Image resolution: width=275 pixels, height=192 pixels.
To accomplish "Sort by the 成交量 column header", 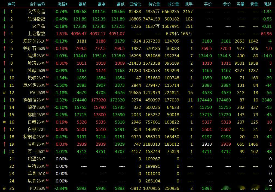I will [x=173, y=4].
